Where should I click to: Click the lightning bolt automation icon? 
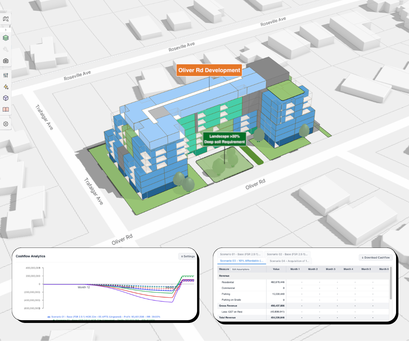click(6, 87)
